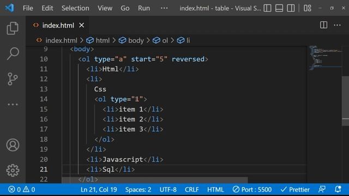
Task: Open notifications bell in status bar
Action: point(338,189)
